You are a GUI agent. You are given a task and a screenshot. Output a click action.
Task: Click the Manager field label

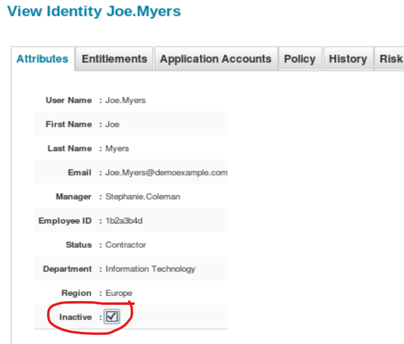74,197
